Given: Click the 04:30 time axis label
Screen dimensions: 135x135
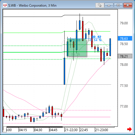Looking at the screenshot, I should pos(38,130).
